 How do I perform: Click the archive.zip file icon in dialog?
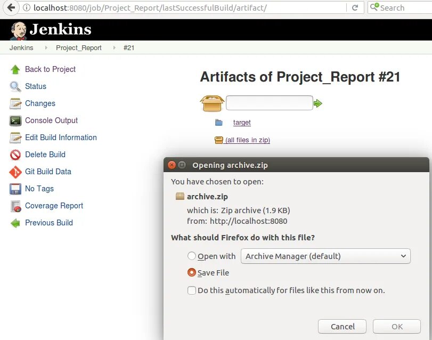pyautogui.click(x=180, y=196)
